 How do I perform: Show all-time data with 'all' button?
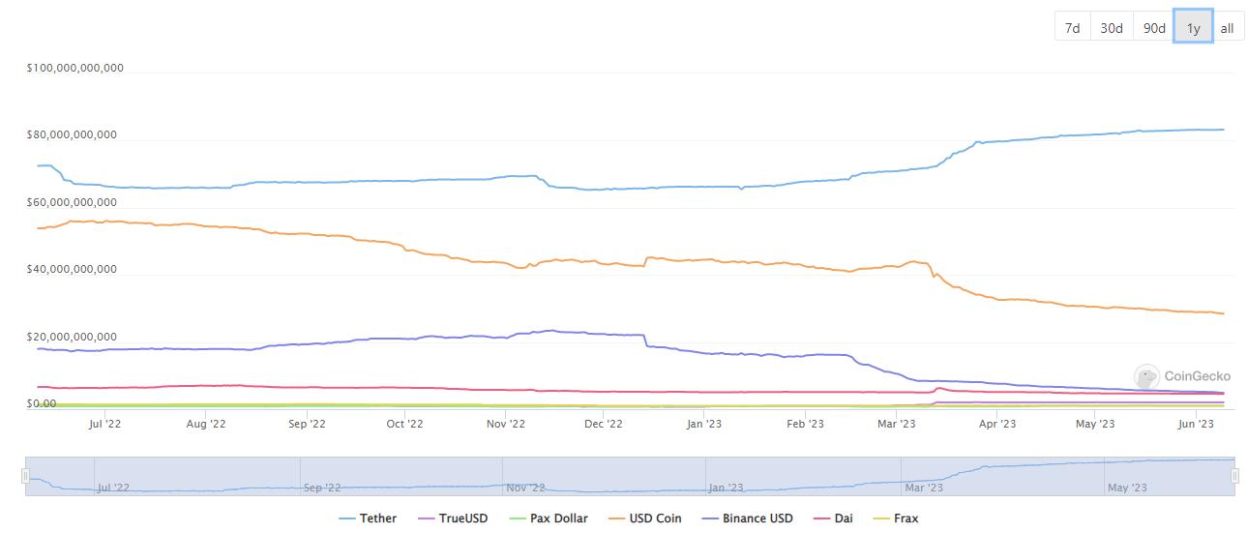[1227, 28]
